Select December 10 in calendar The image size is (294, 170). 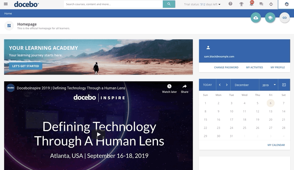(231, 111)
